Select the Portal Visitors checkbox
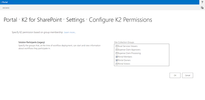The width and height of the screenshot is (205, 100). click(117, 64)
